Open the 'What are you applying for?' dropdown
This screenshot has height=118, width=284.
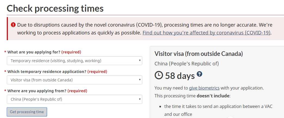[x=74, y=61]
